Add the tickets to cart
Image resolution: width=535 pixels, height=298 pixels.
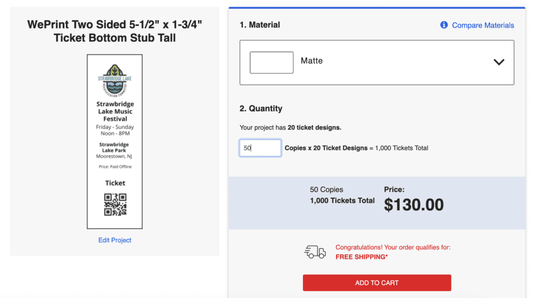tap(377, 283)
